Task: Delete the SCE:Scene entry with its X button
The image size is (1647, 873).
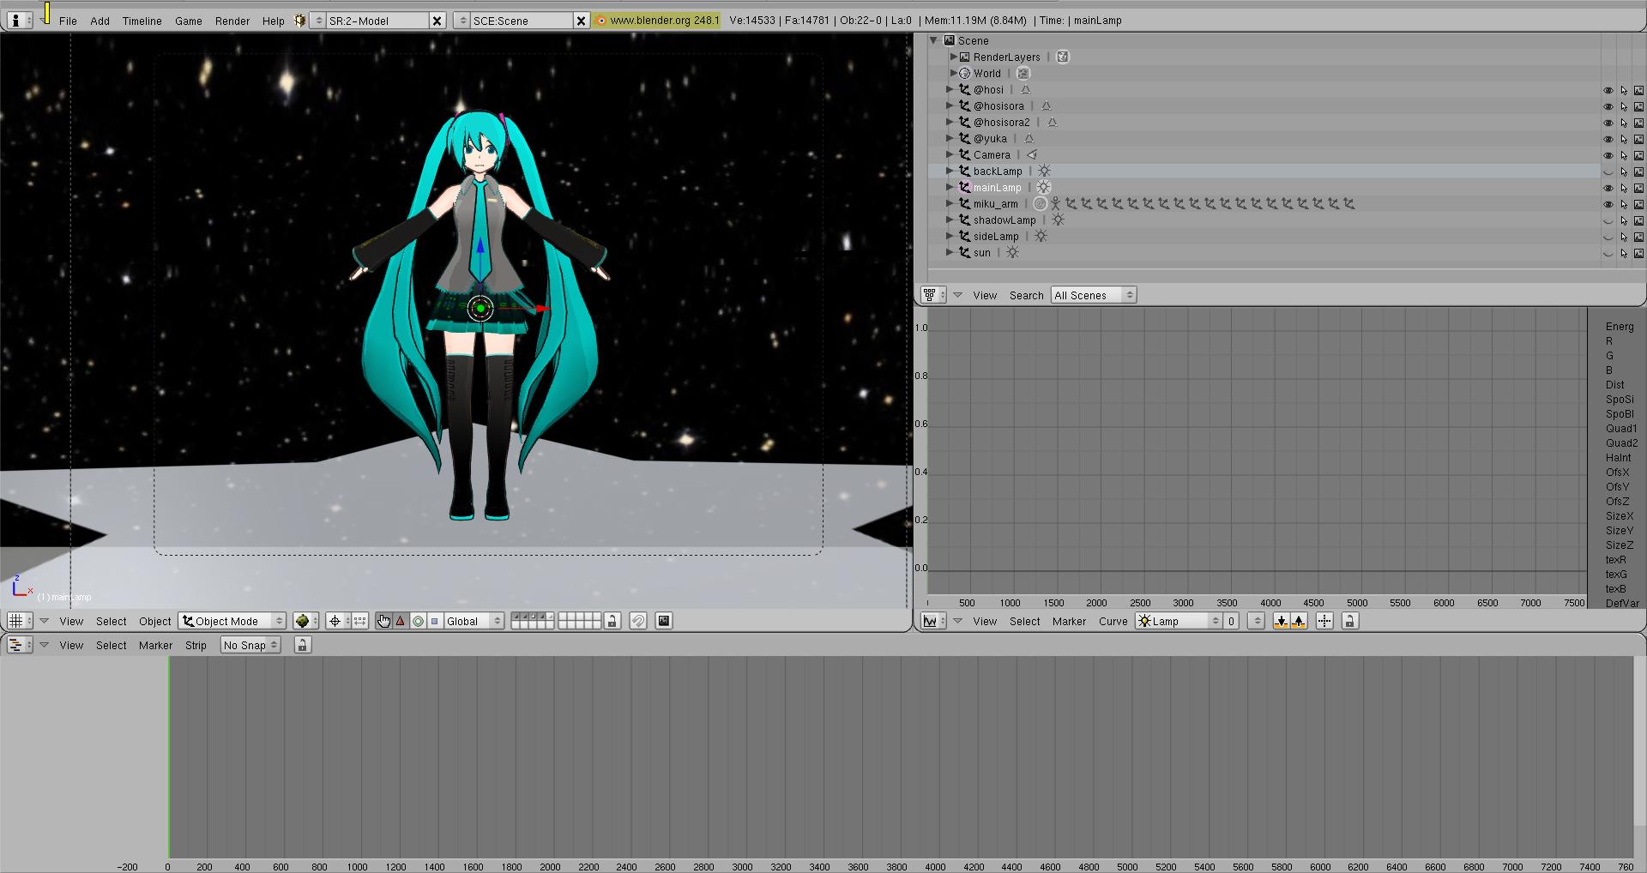Action: 582,21
